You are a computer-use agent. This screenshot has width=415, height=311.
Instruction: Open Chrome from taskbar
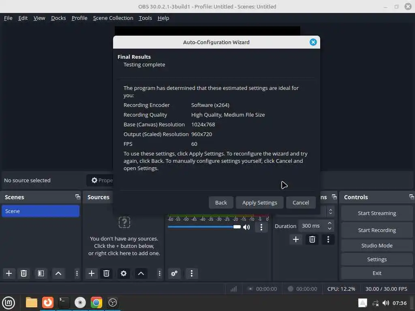click(96, 302)
